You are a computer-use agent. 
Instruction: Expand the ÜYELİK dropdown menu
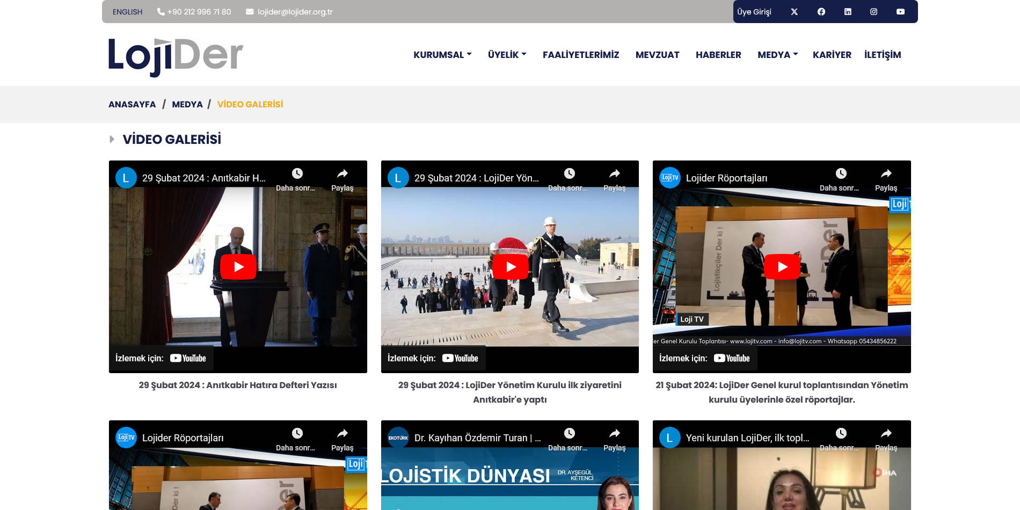[x=507, y=55]
